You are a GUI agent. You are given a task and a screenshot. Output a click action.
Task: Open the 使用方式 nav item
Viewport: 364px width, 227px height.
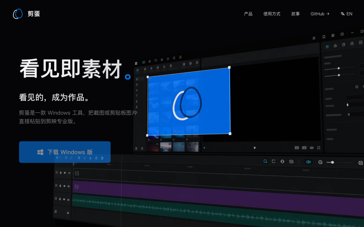coord(272,14)
